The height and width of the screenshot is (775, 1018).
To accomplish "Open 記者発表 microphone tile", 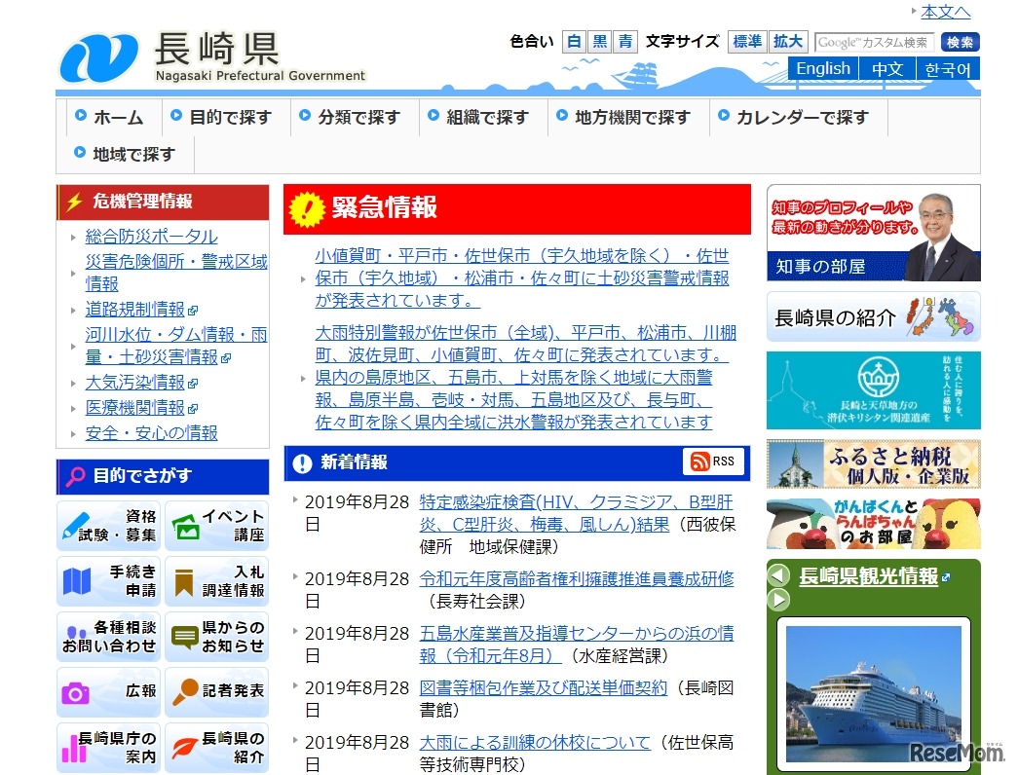I will tap(217, 692).
